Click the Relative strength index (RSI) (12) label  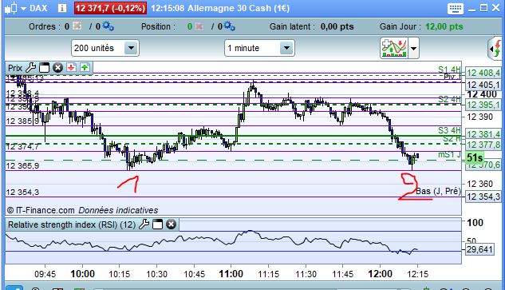(72, 224)
